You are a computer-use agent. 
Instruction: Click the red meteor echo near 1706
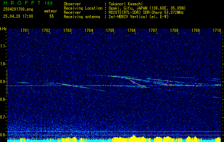coord(137,84)
